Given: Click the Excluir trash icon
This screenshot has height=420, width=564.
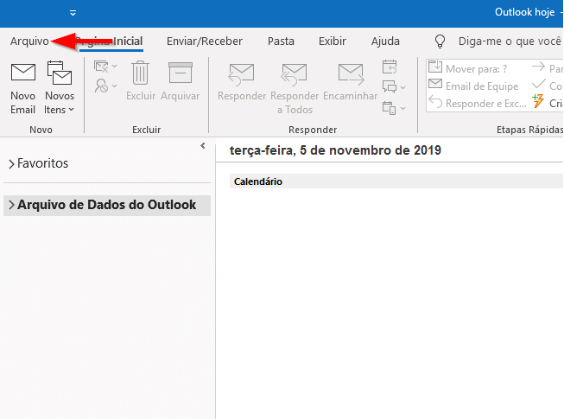Looking at the screenshot, I should 140,73.
